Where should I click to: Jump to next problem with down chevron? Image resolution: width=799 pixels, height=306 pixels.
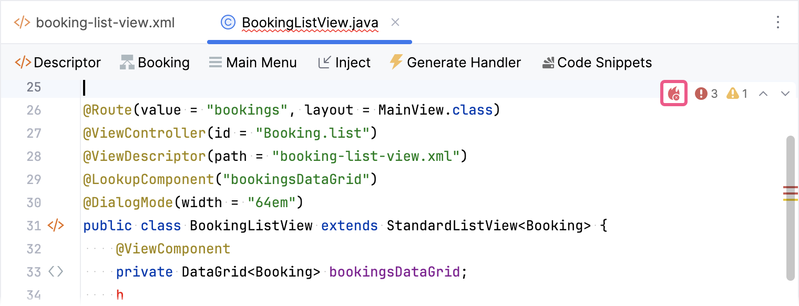click(785, 94)
